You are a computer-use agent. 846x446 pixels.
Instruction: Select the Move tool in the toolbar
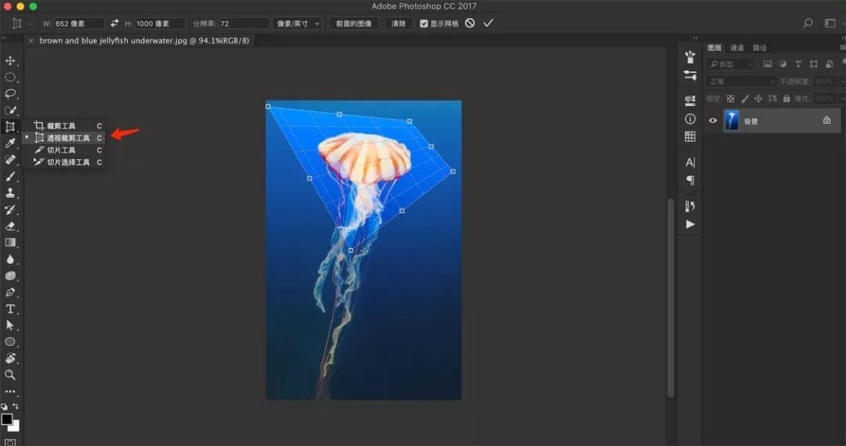click(x=11, y=61)
